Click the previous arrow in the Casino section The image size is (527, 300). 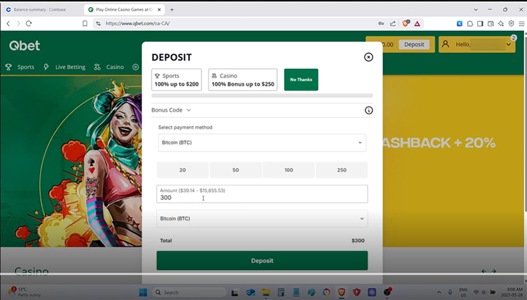(x=484, y=271)
